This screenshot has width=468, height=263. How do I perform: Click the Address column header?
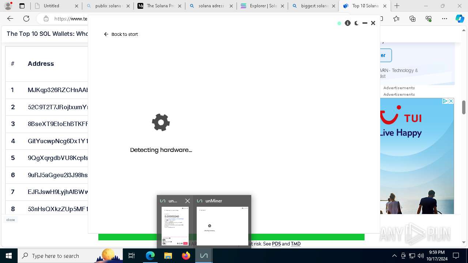click(x=41, y=64)
